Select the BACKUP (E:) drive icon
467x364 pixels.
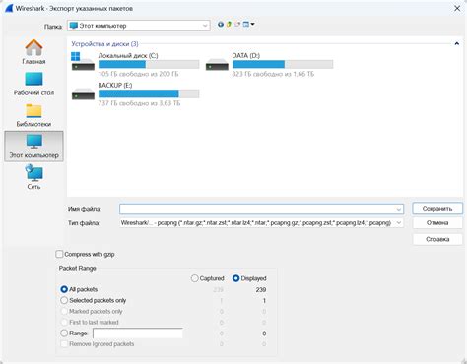coord(83,93)
